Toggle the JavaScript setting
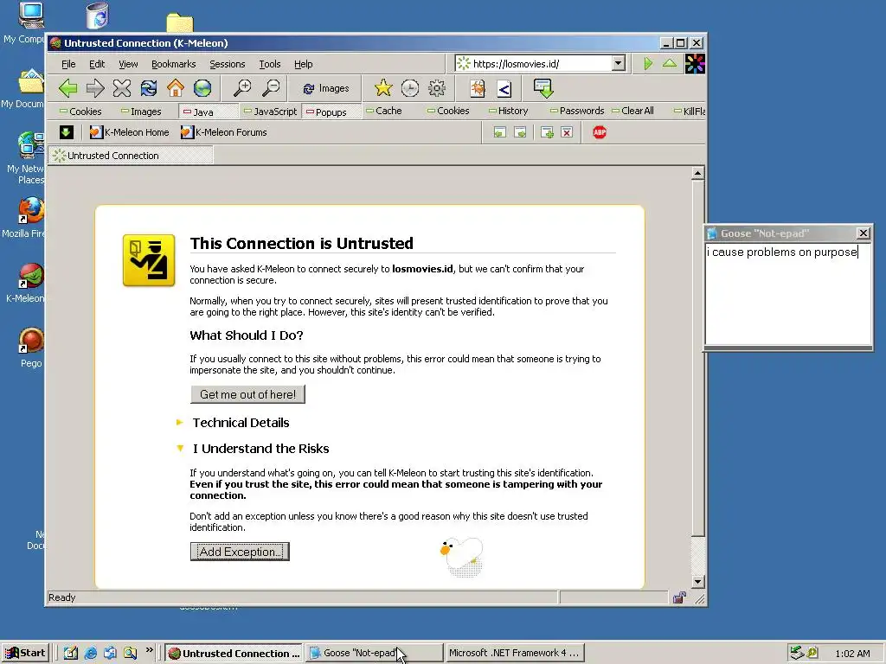This screenshot has height=664, width=886. [270, 112]
